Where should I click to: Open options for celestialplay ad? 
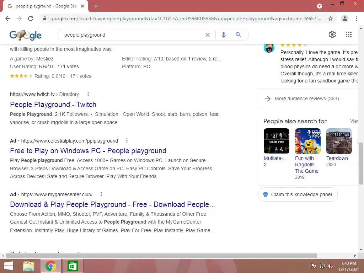[x=127, y=141]
